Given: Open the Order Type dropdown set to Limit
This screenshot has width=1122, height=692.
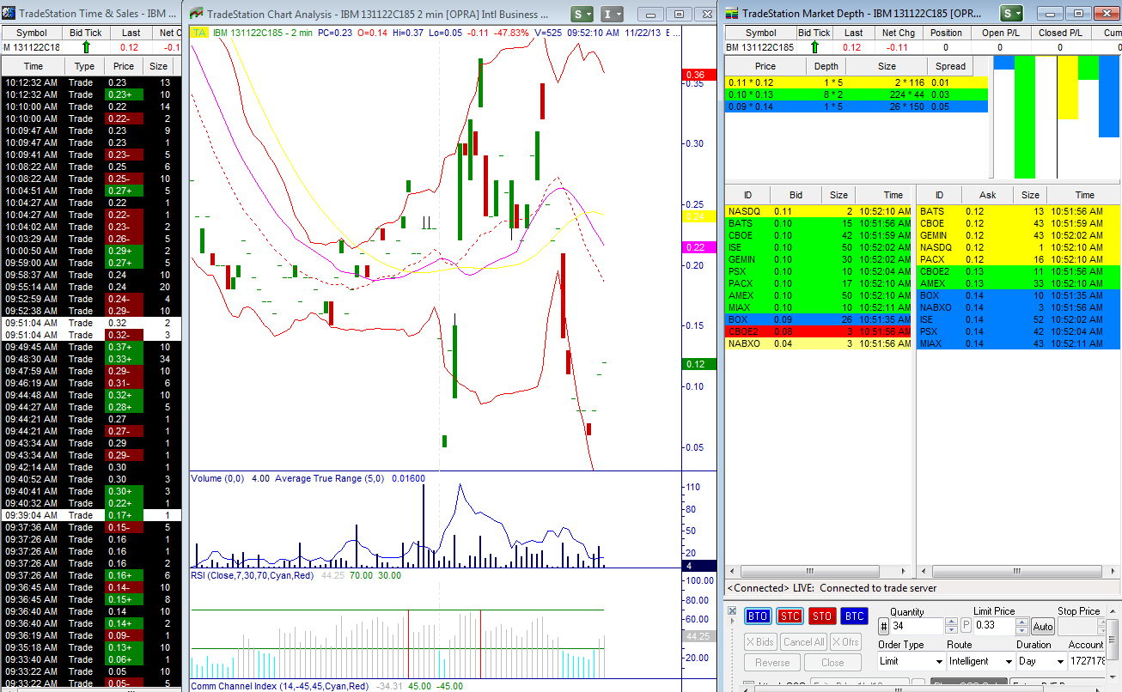Looking at the screenshot, I should tap(911, 662).
